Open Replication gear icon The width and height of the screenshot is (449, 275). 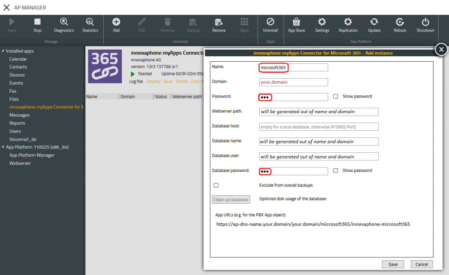point(348,22)
